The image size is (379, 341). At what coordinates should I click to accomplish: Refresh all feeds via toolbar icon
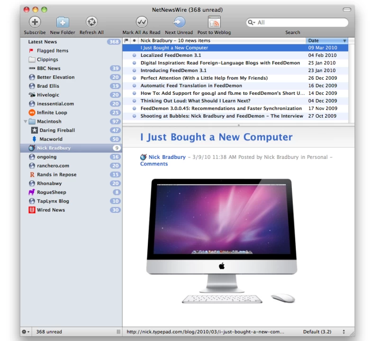coord(91,22)
